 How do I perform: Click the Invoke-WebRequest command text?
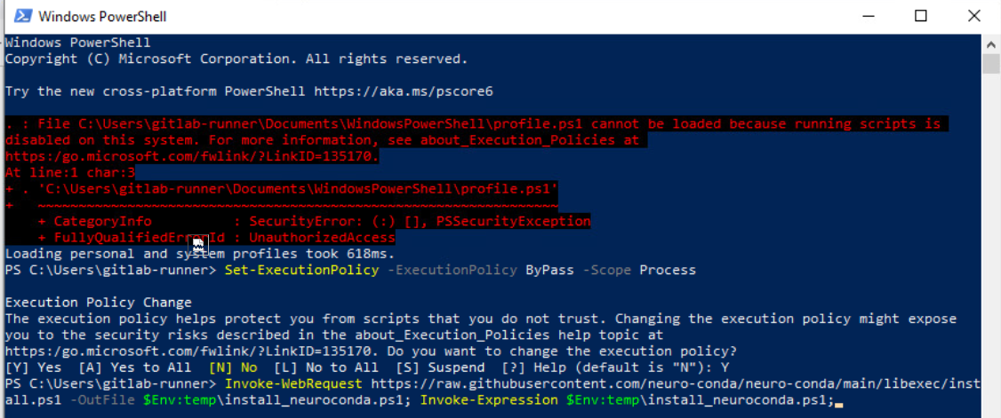point(293,384)
